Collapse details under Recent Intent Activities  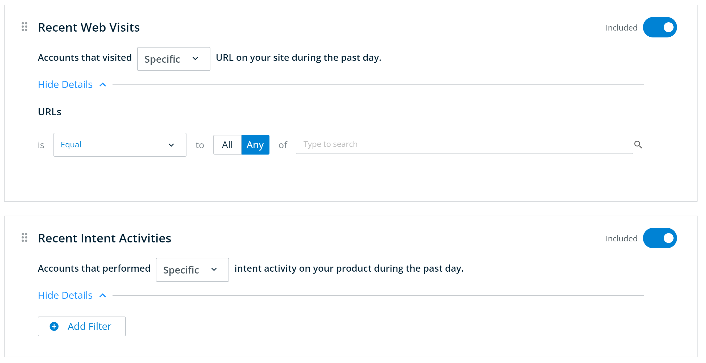(72, 296)
